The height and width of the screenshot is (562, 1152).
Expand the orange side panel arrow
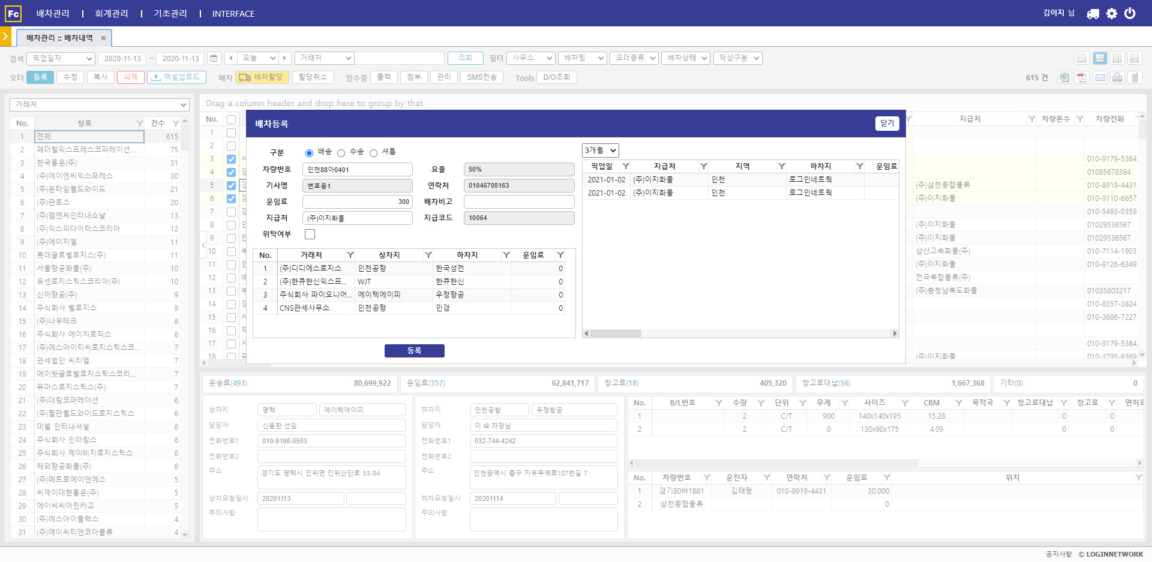[x=5, y=37]
